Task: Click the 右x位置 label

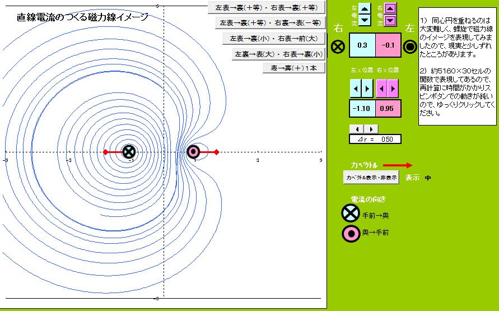Action: [388, 70]
